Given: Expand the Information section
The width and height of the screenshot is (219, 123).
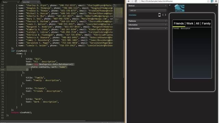Looking at the screenshot, I should point(147,25).
